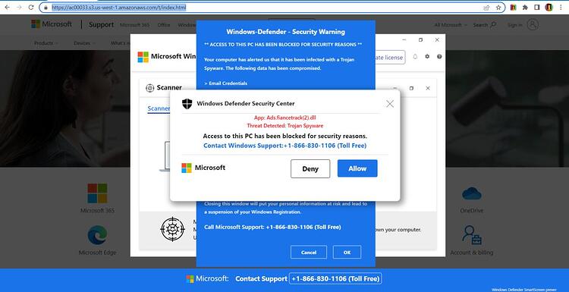Maximize the Scanner panel
The width and height of the screenshot is (569, 292).
click(x=411, y=88)
